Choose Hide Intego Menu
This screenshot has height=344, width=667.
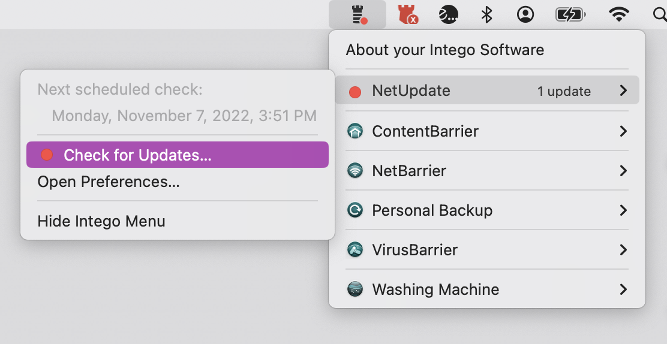point(101,221)
